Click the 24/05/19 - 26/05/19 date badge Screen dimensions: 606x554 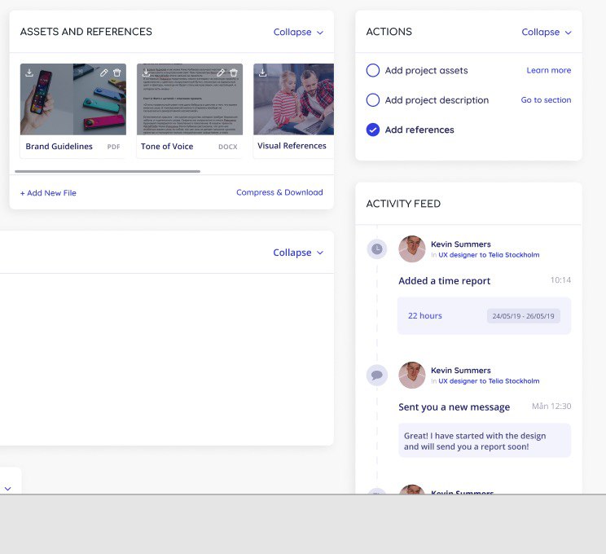click(x=523, y=316)
